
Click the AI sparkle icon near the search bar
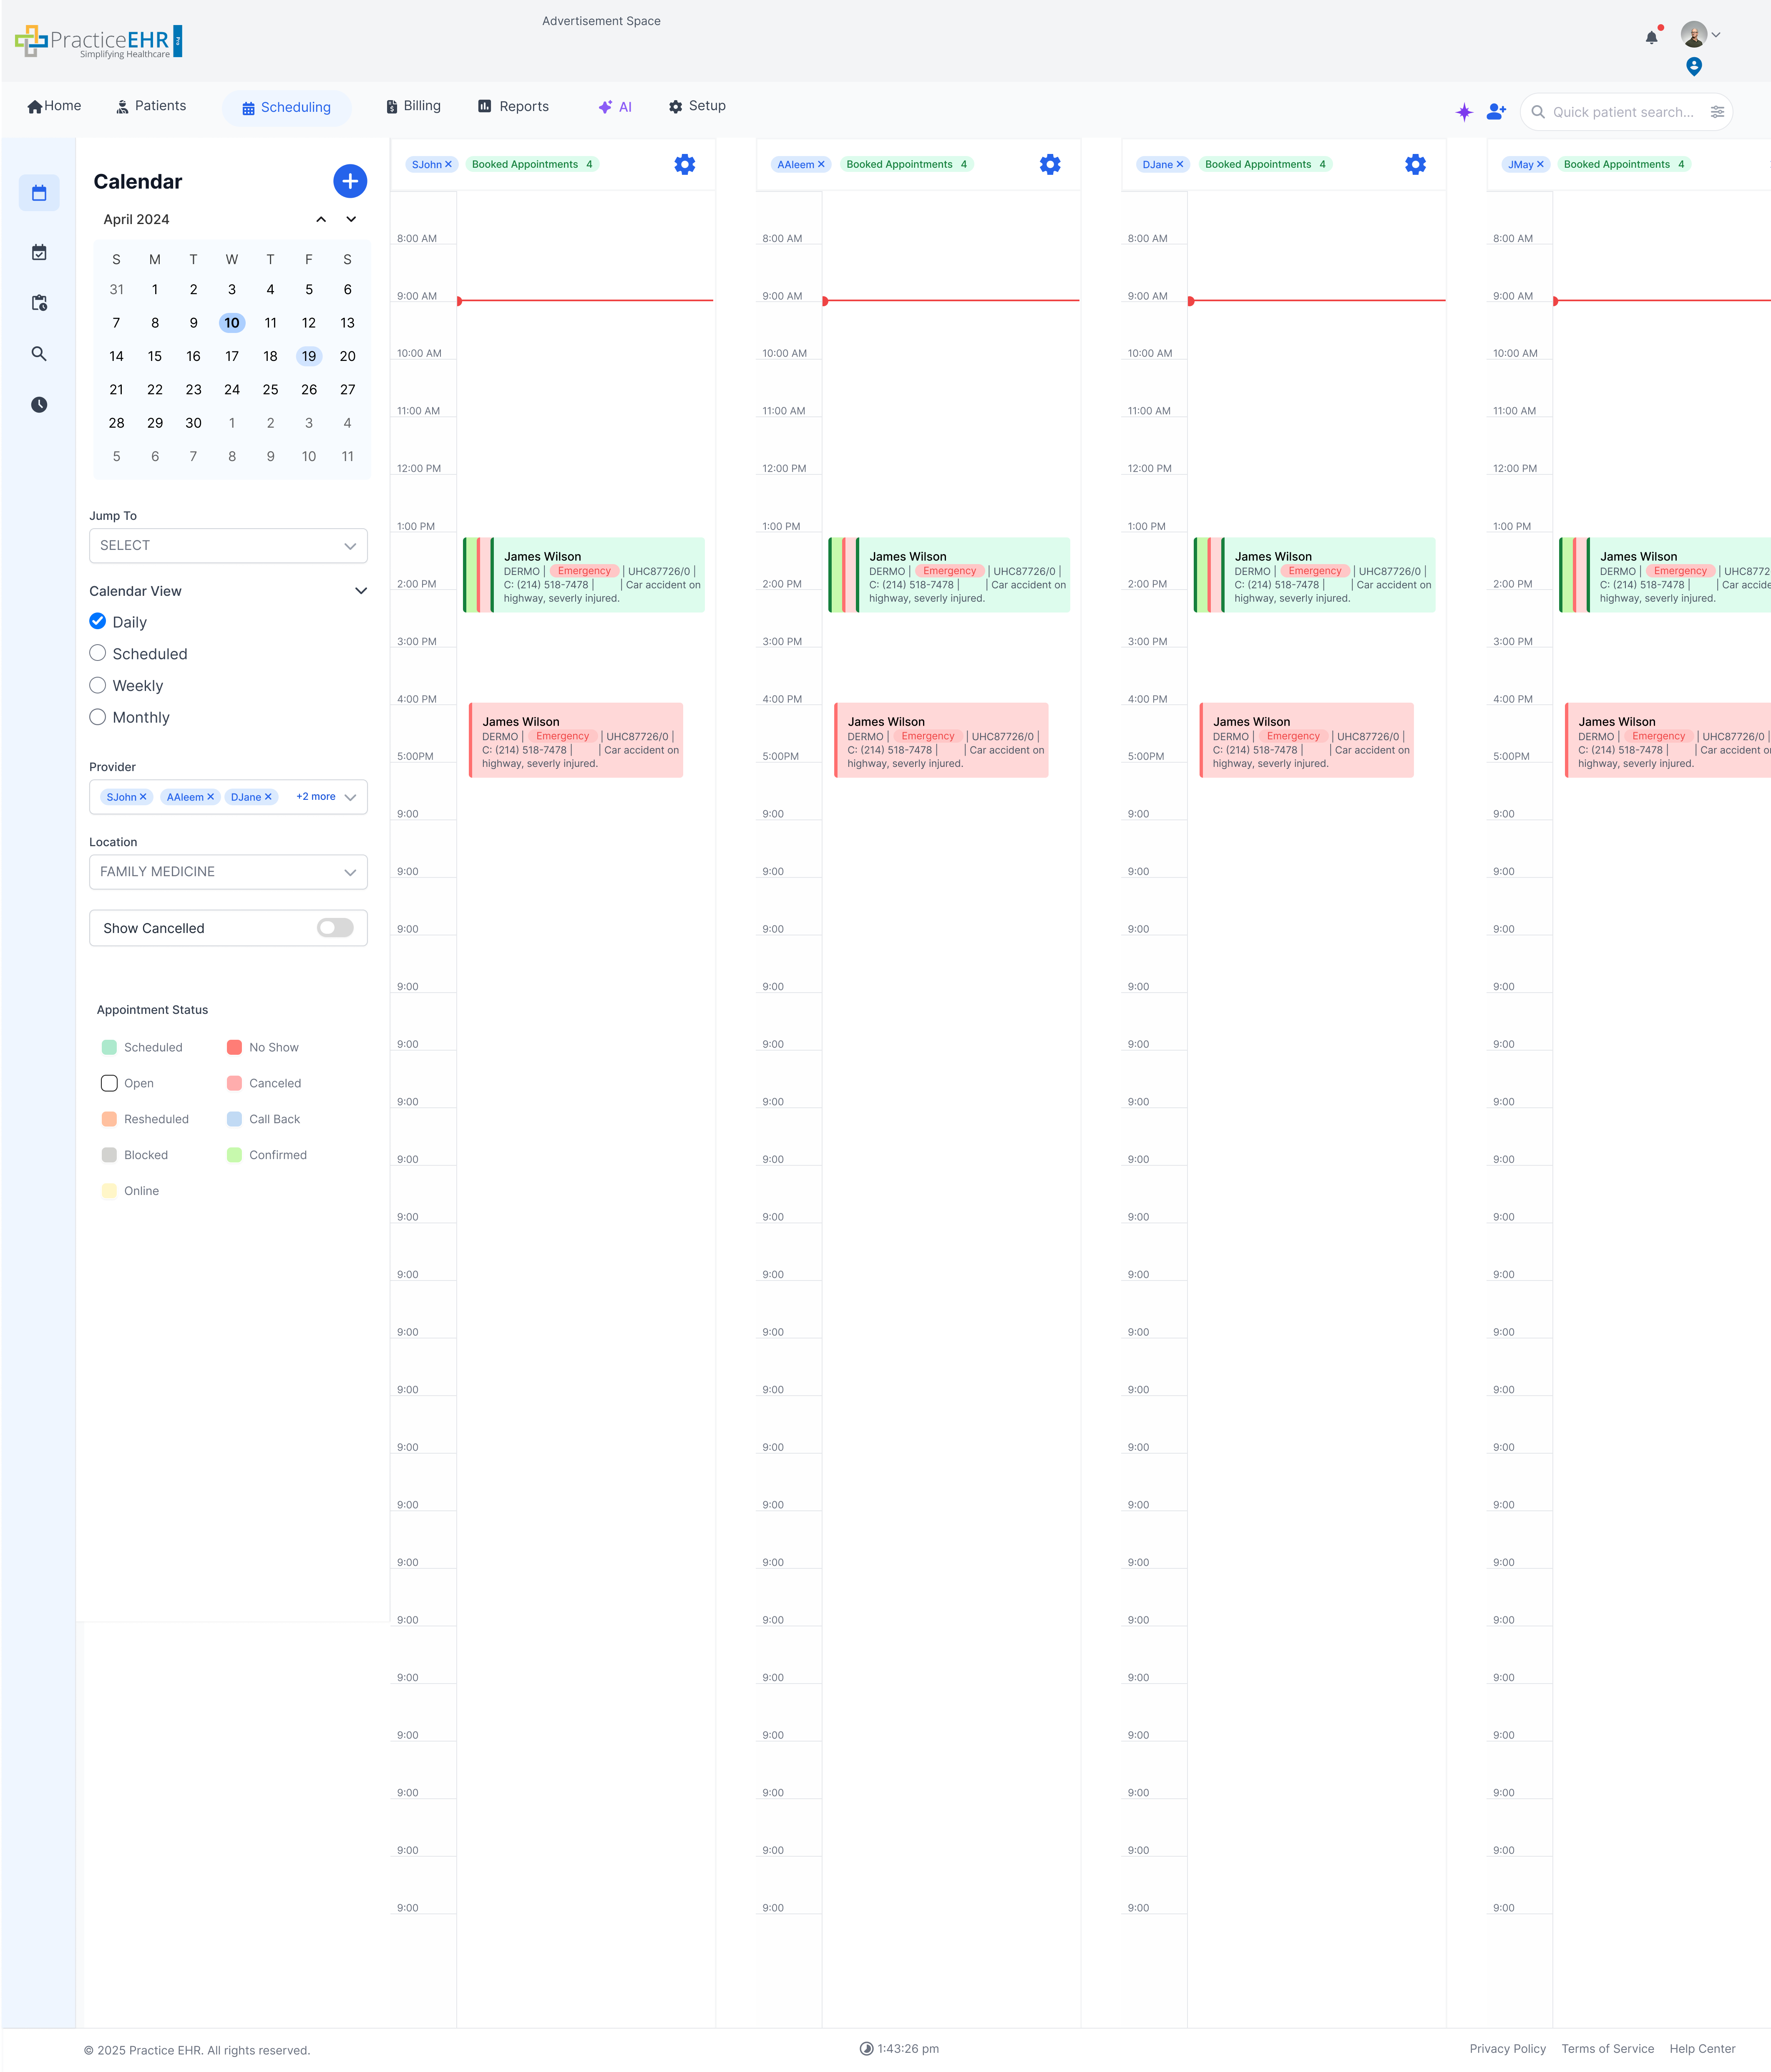[1463, 111]
